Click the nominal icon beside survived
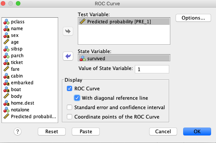The height and width of the screenshot is (143, 216). pos(83,58)
